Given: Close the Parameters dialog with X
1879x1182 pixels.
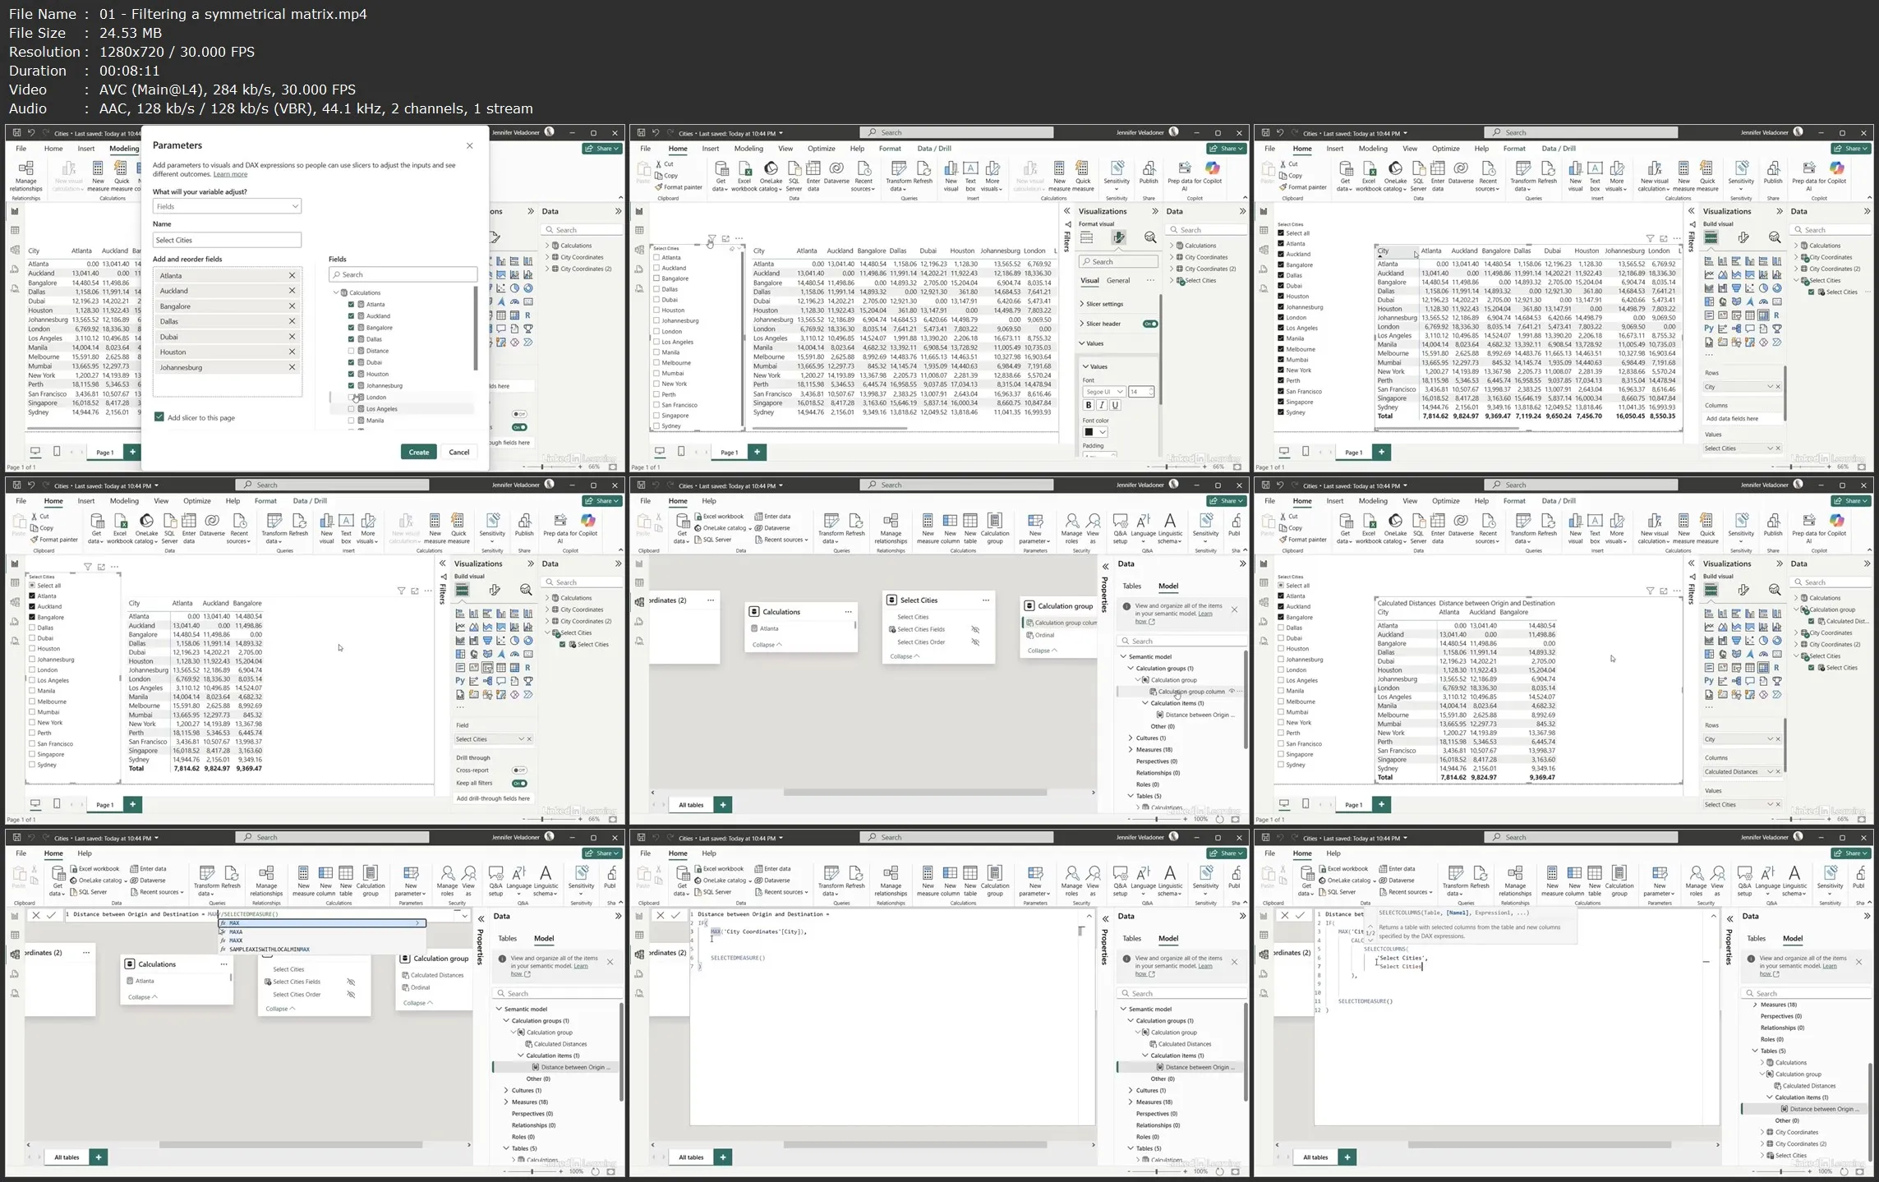Looking at the screenshot, I should pos(470,146).
